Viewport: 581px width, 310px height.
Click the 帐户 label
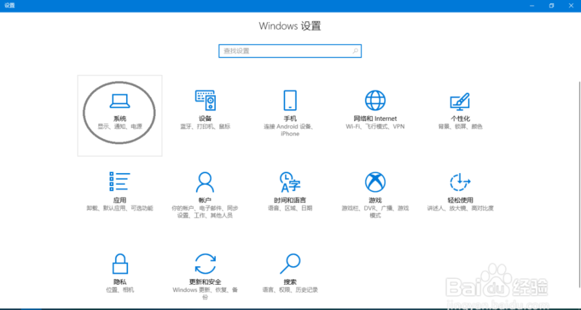point(205,200)
